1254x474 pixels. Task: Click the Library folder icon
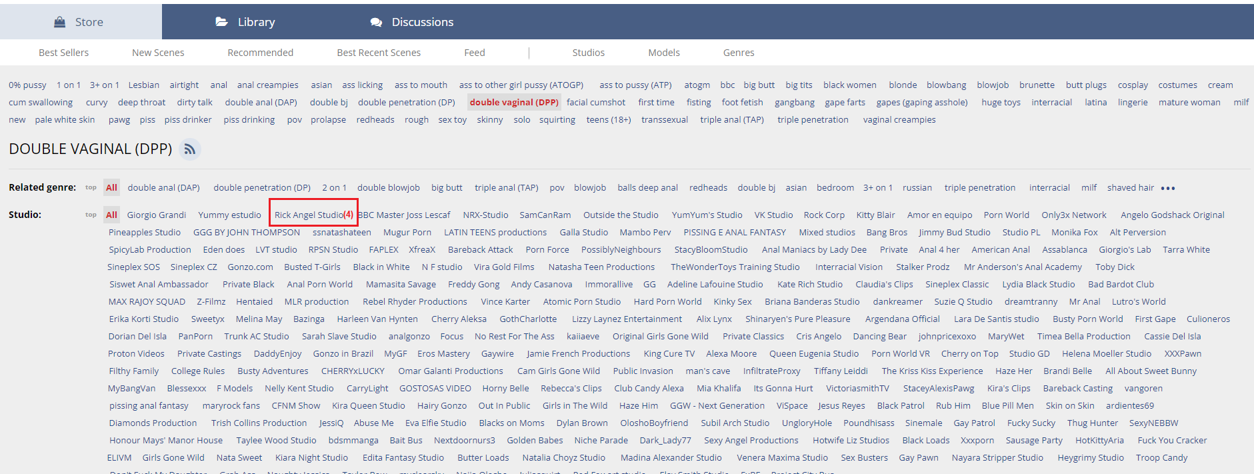(221, 22)
